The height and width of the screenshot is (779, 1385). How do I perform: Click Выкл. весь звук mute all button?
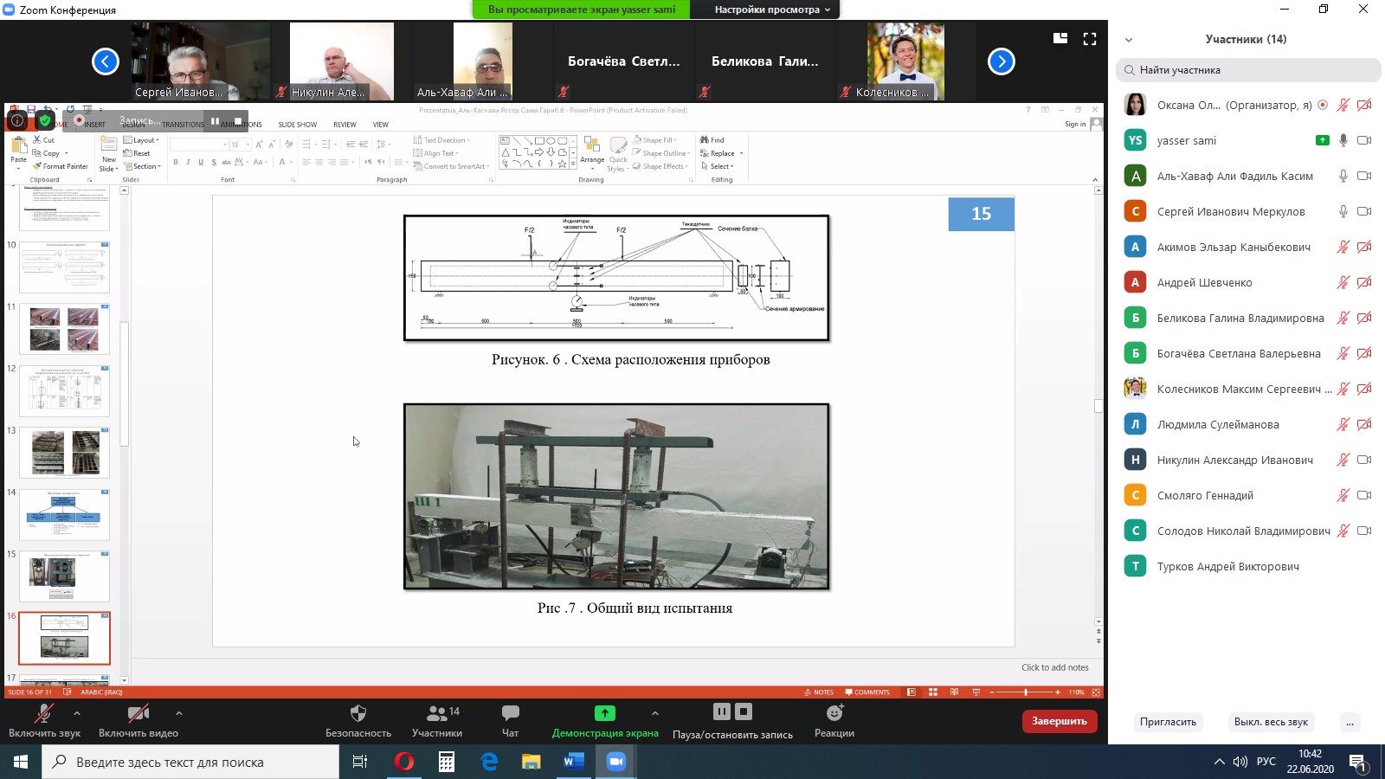tap(1271, 722)
